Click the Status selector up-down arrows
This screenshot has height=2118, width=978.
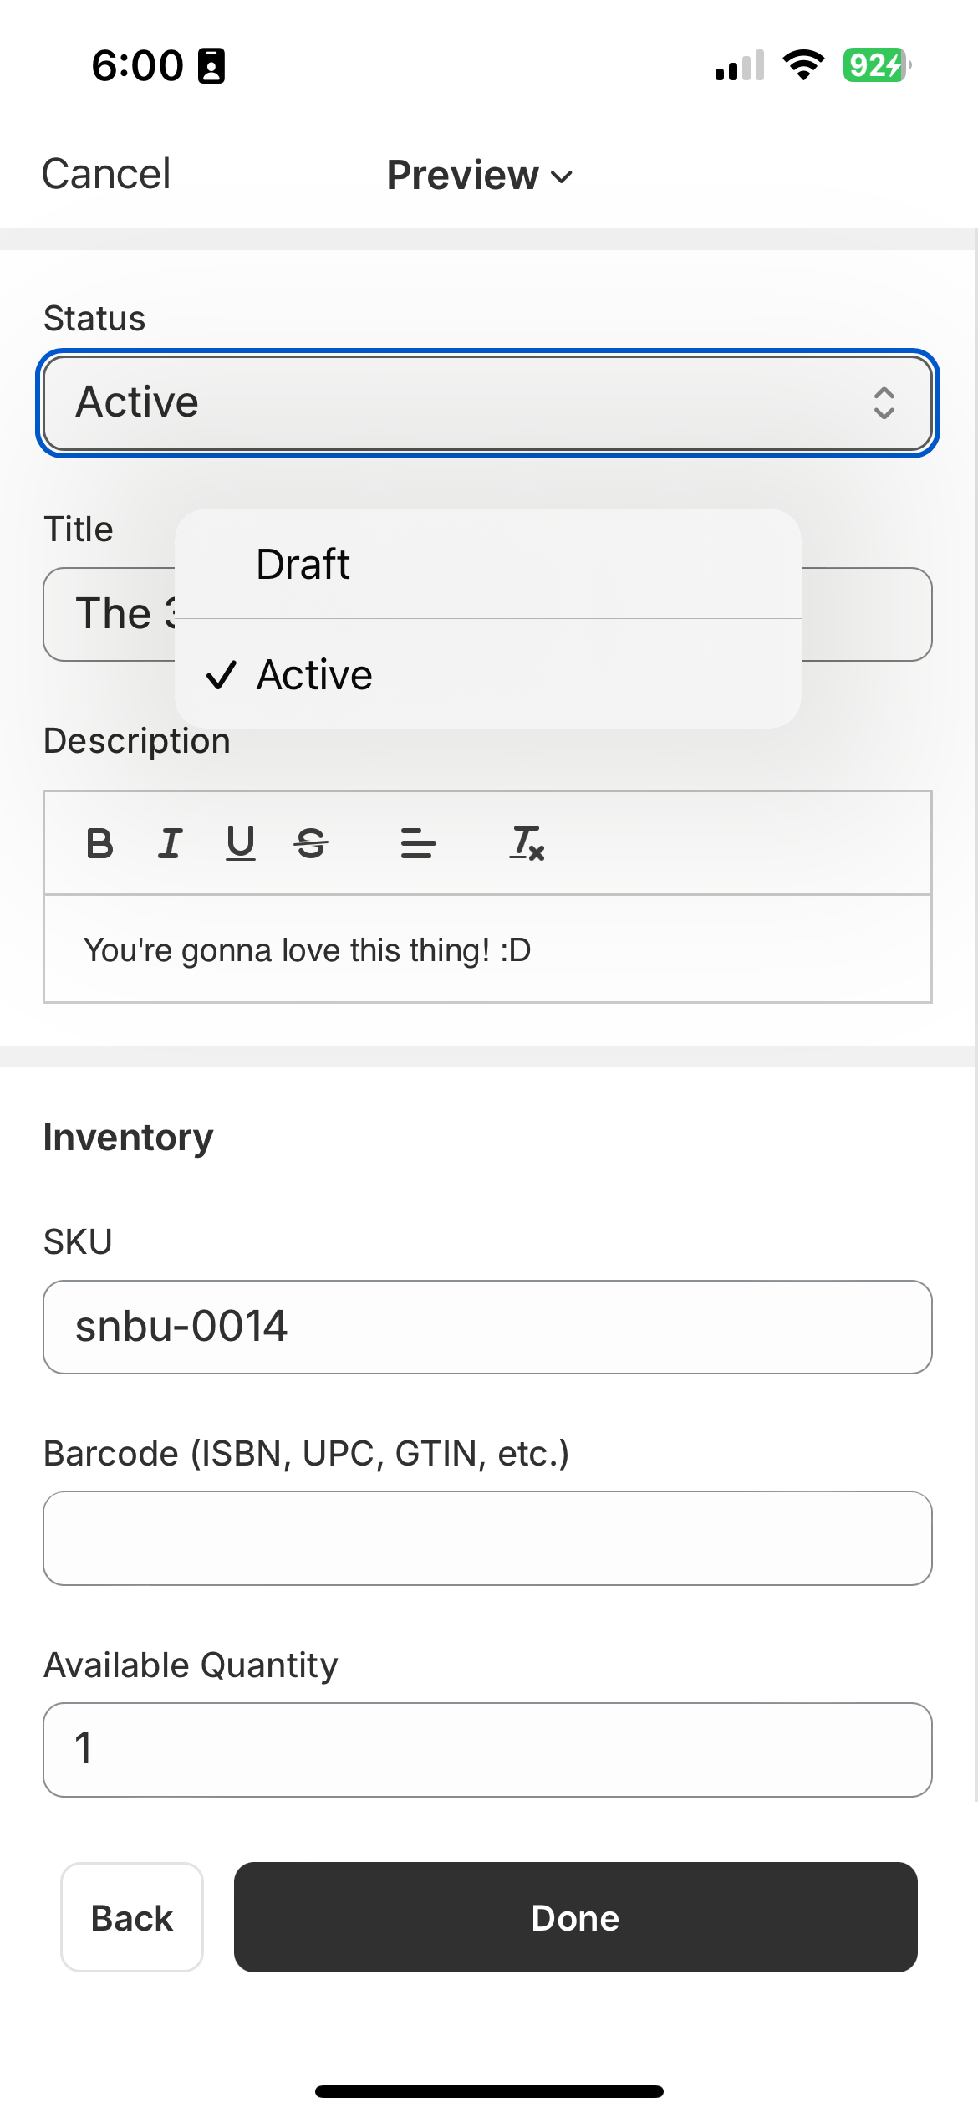coord(884,403)
